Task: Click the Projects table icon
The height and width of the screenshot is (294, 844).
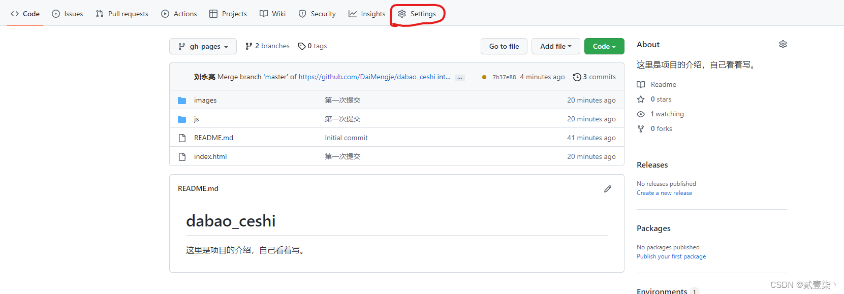Action: click(213, 14)
